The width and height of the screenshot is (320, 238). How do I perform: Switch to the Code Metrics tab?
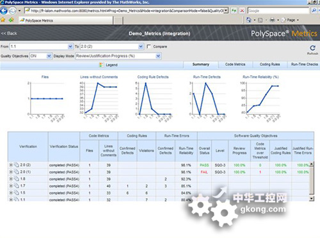236,64
